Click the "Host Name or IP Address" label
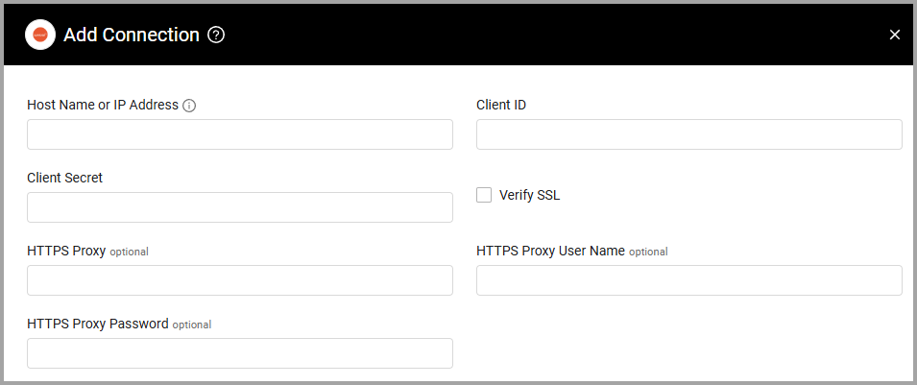Screen dimensions: 917x385 pos(103,106)
